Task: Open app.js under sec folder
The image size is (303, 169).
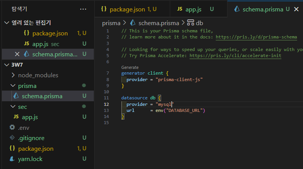Action: point(48,117)
